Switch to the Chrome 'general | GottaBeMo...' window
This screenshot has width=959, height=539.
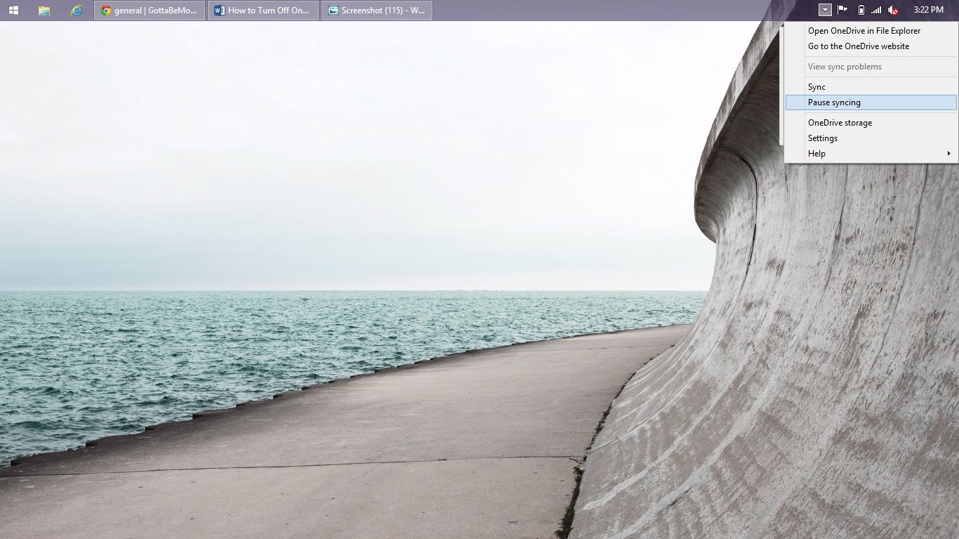click(150, 11)
